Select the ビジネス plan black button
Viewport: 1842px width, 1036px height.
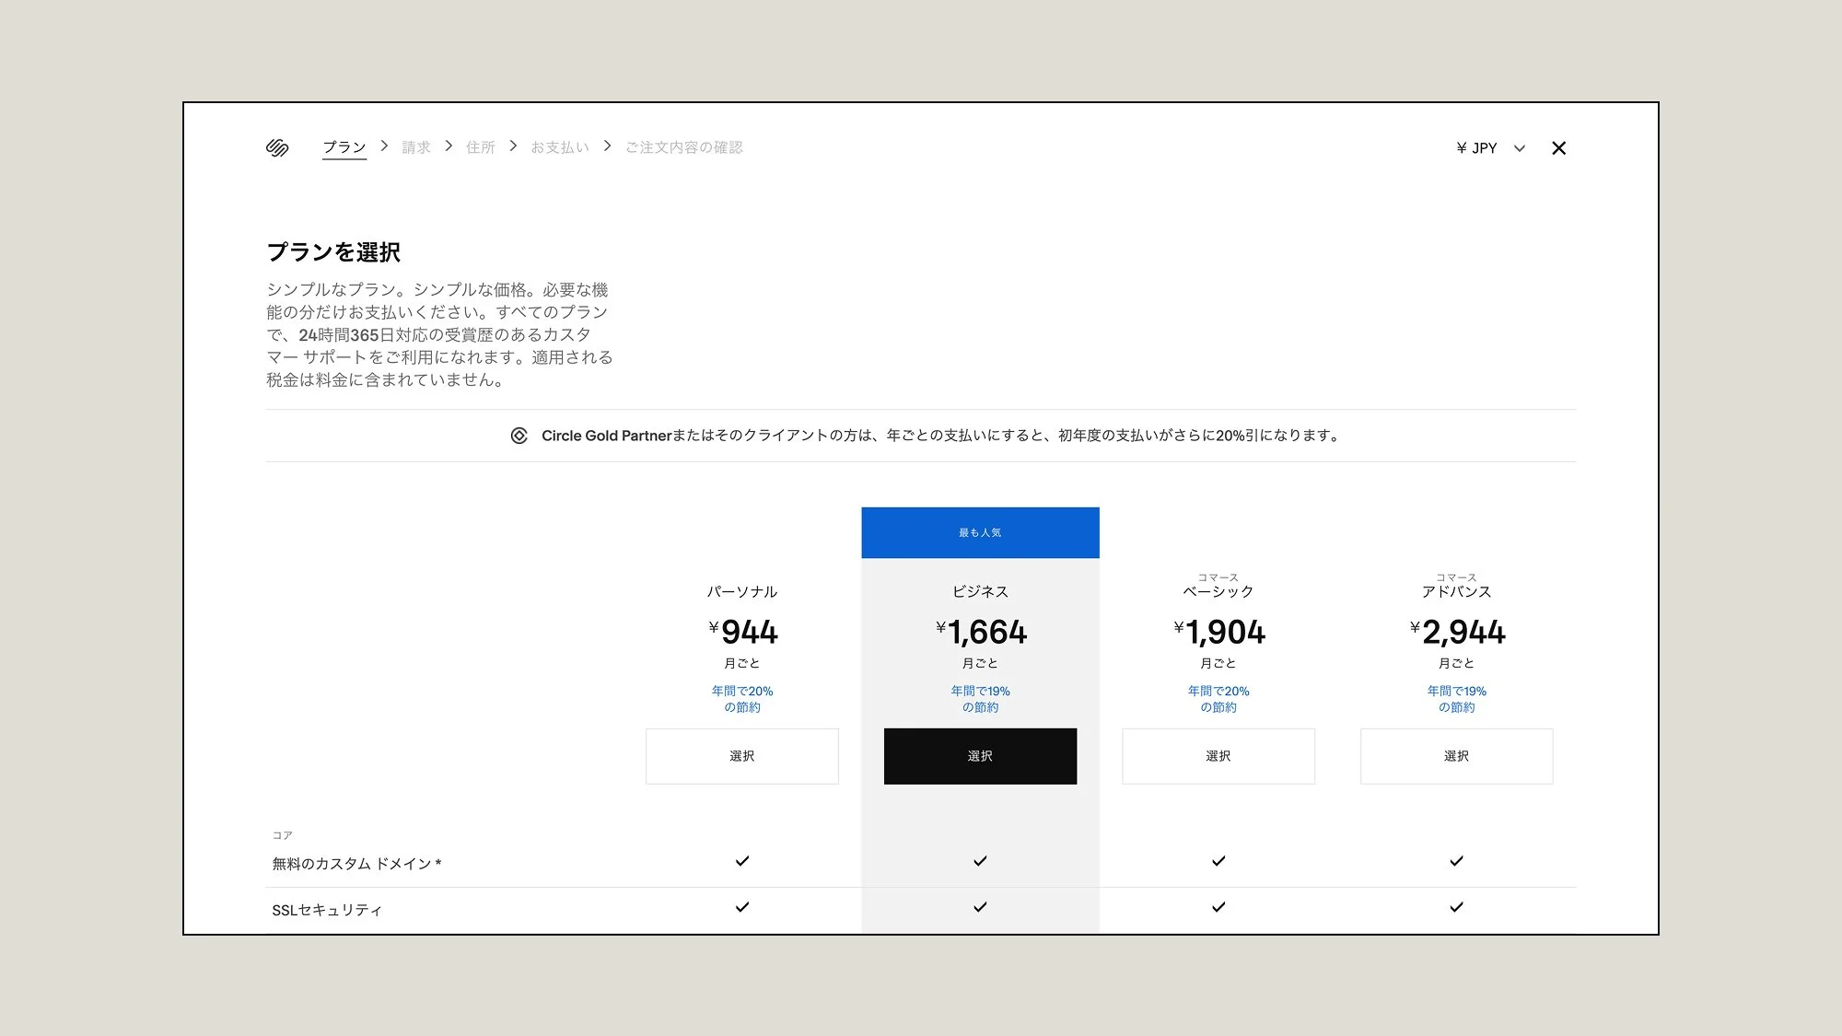coord(980,756)
